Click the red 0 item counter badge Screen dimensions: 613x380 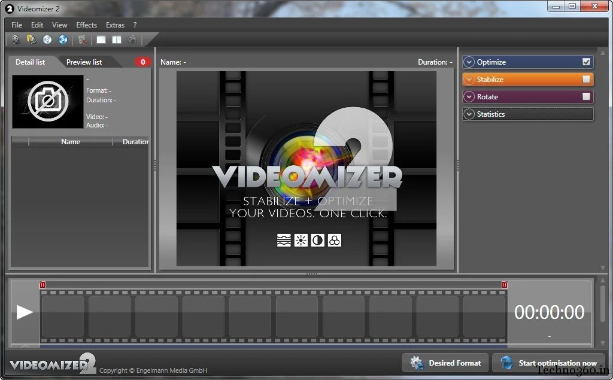[142, 62]
